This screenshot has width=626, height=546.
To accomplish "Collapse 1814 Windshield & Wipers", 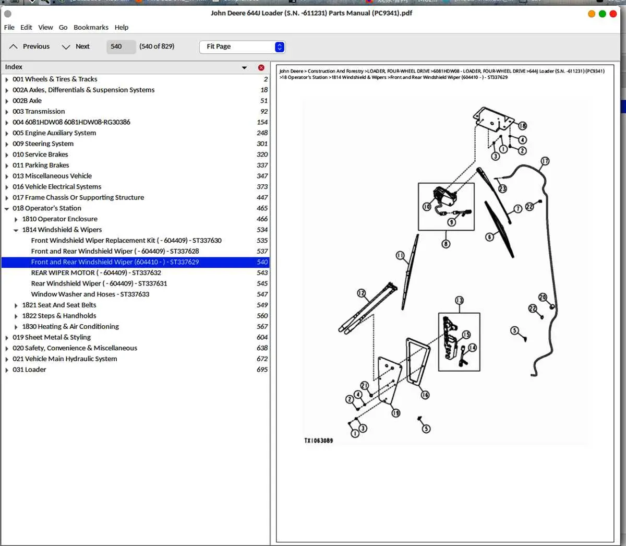I will (x=16, y=230).
